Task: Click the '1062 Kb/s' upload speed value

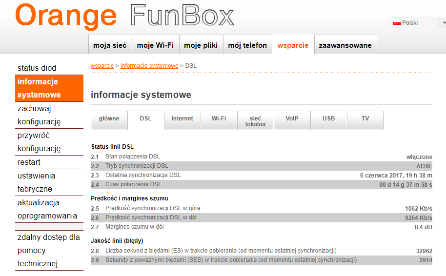Action: coord(419,209)
